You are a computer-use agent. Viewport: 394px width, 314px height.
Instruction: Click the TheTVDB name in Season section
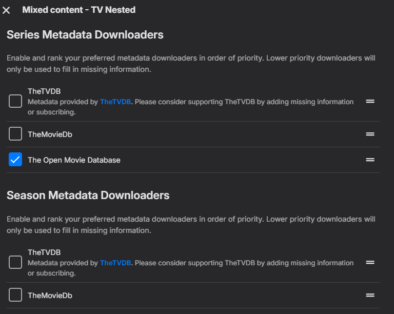[44, 252]
